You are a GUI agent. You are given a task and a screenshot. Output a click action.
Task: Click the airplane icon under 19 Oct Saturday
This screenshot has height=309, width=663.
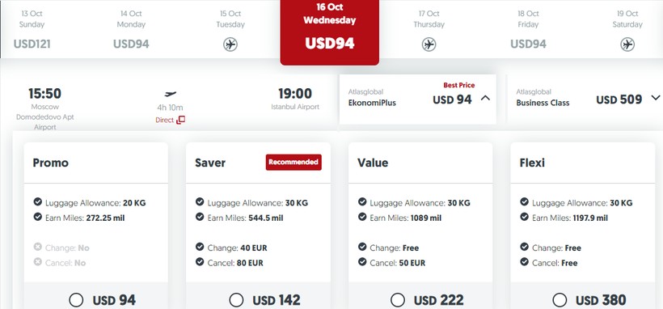click(627, 44)
